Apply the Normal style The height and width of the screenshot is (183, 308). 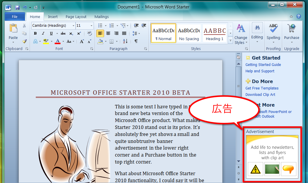(163, 33)
